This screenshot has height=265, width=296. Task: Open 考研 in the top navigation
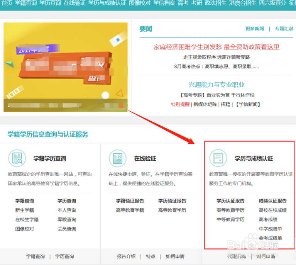coord(197,3)
